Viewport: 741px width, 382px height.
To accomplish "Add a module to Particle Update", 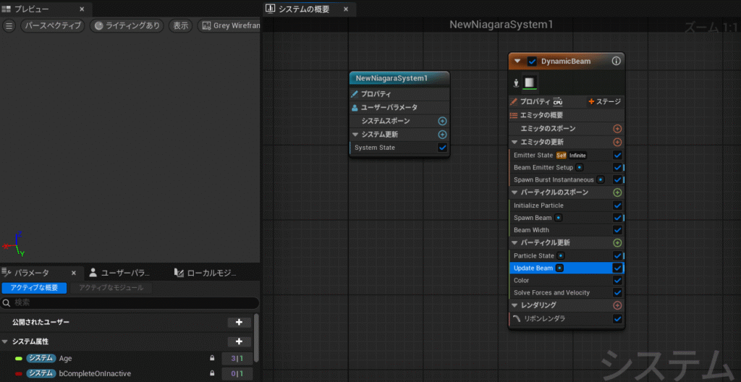I will (617, 242).
